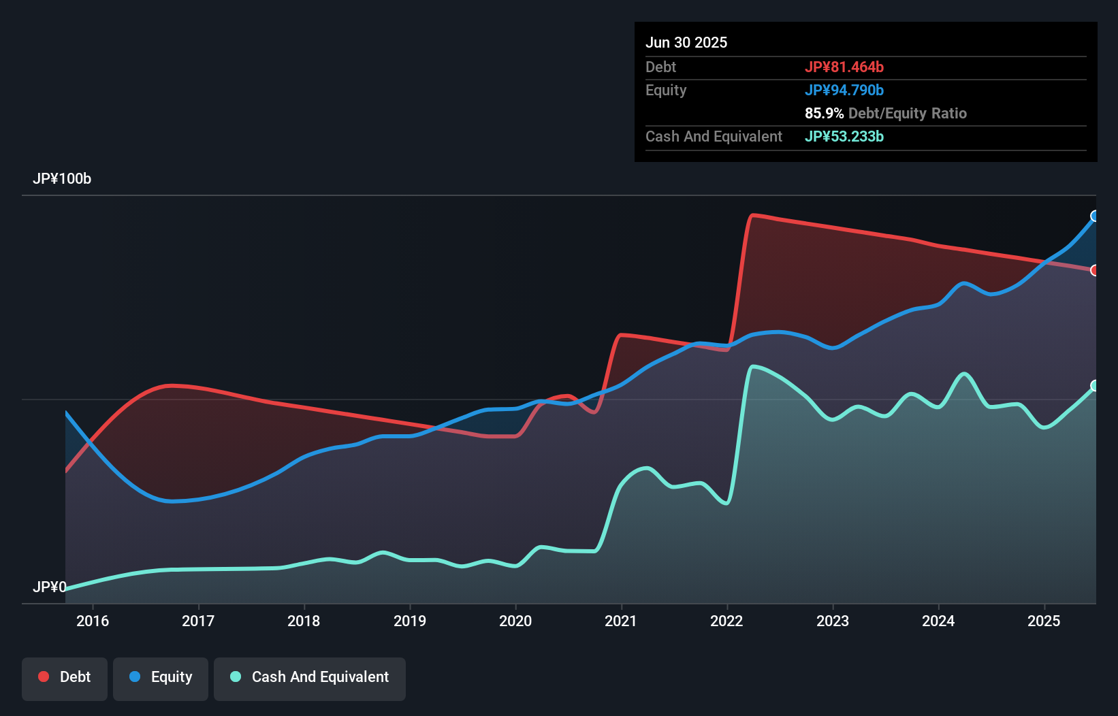Click the red Debt legend dot
This screenshot has height=716, width=1118.
tap(43, 677)
